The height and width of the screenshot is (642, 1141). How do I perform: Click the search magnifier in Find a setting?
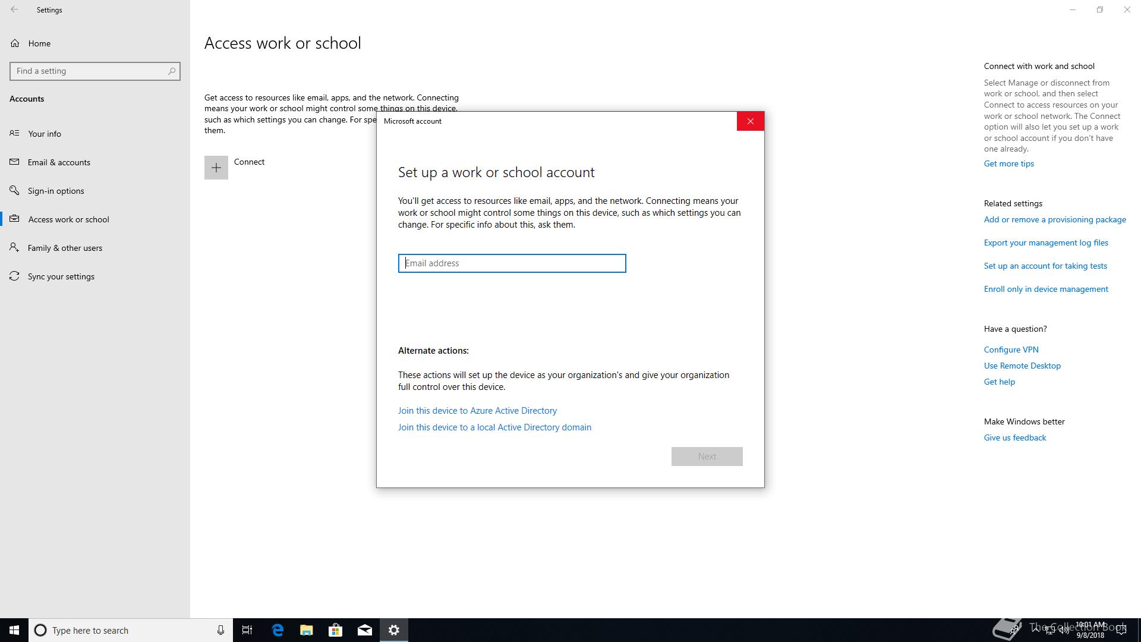pyautogui.click(x=171, y=71)
